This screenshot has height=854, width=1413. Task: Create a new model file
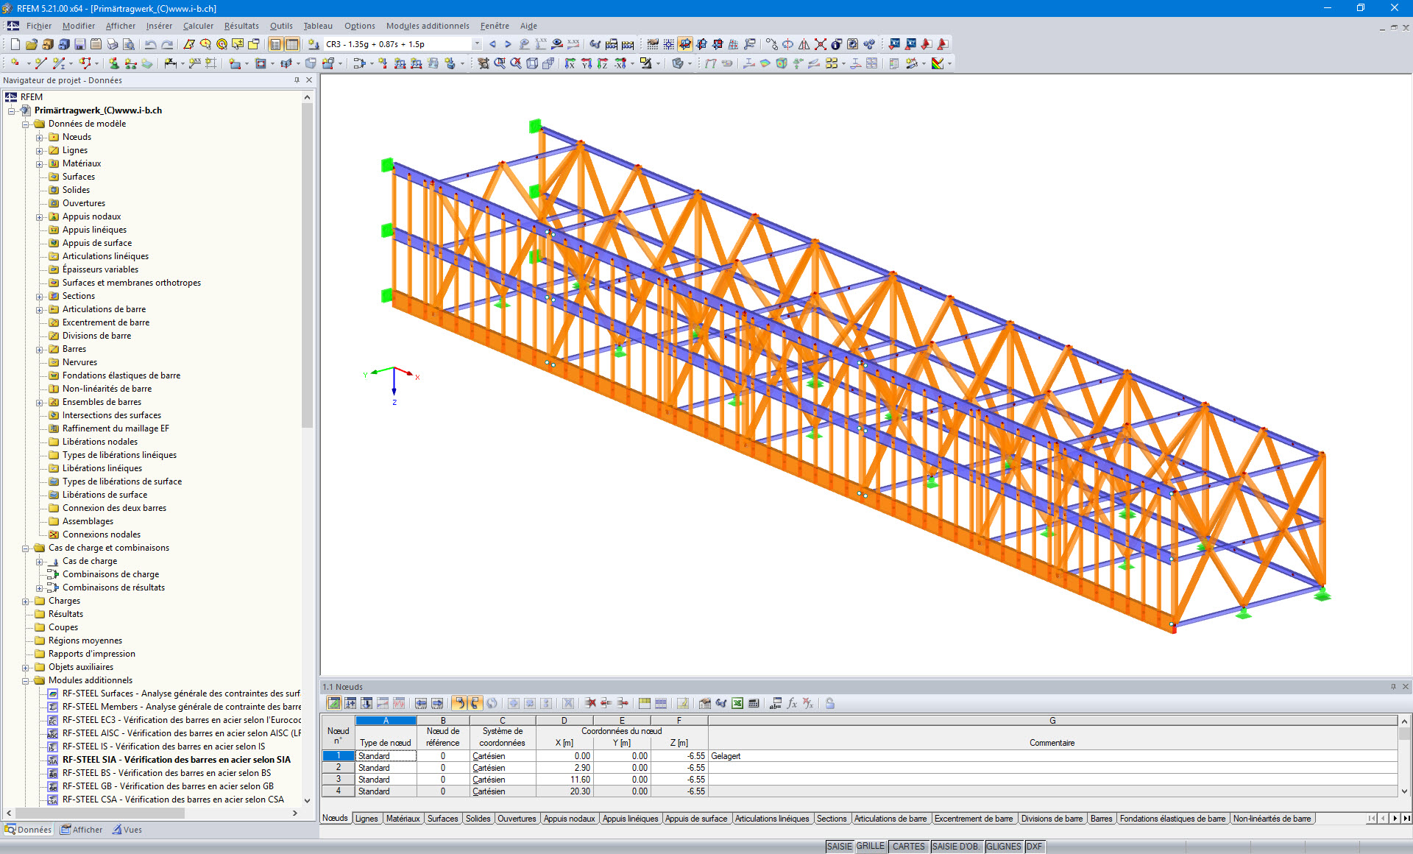pyautogui.click(x=15, y=43)
